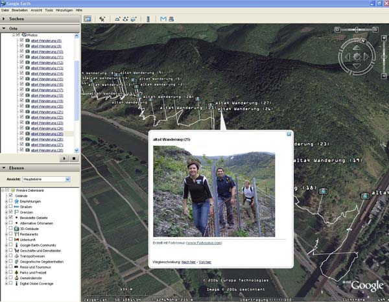Close the alta4 Wanderung (25) photo balloon
Image resolution: width=389 pixels, height=302 pixels.
point(289,134)
